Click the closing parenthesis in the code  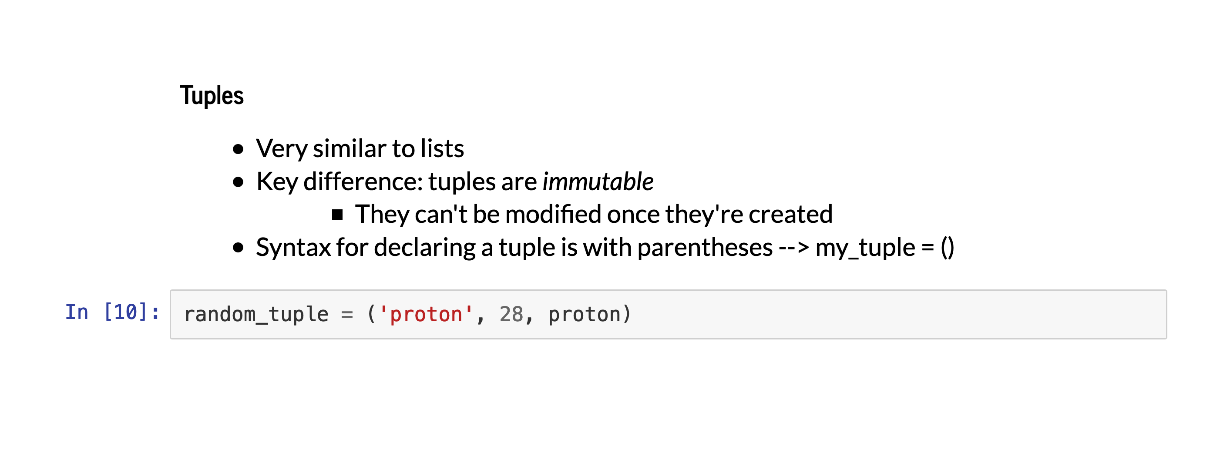click(x=627, y=314)
